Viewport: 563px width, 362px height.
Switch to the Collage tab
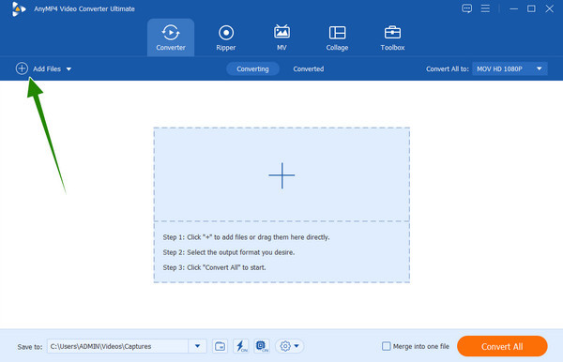[x=337, y=38]
